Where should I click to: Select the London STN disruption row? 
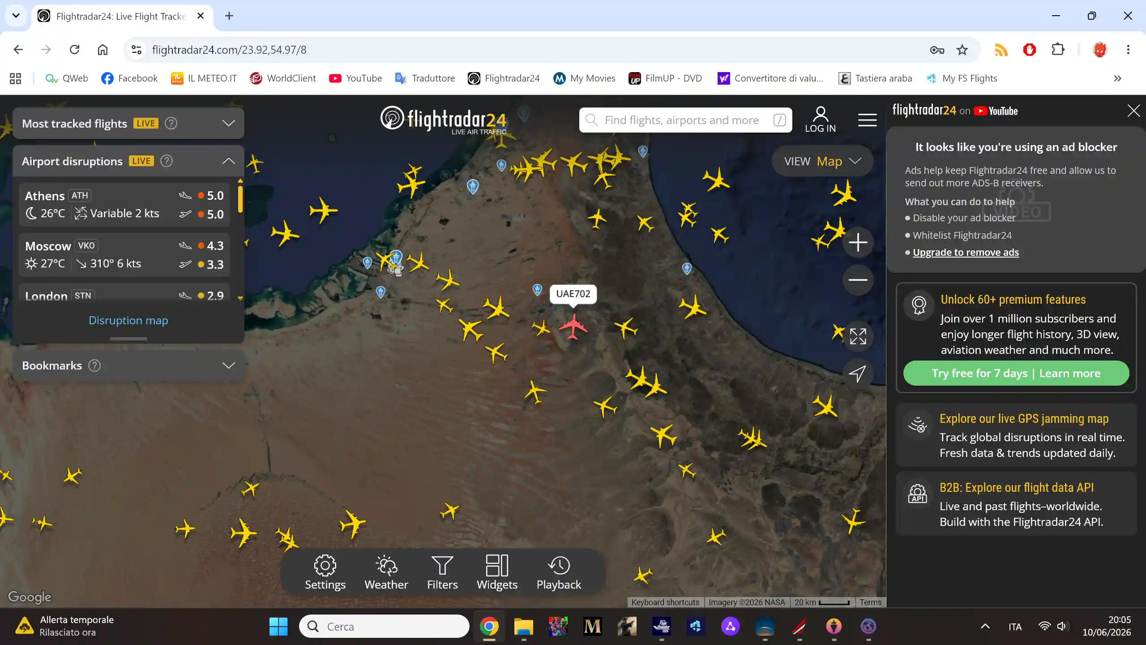click(124, 293)
